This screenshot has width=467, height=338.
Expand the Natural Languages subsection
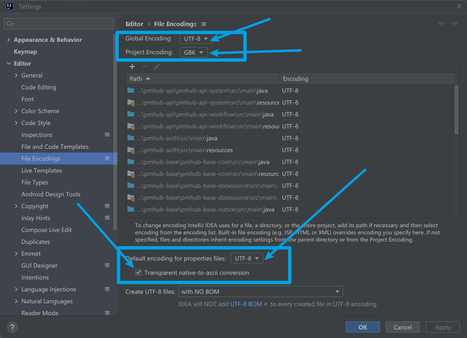[x=16, y=301]
